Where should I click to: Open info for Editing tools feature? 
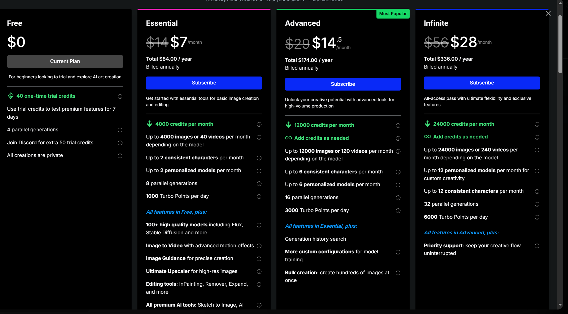(x=259, y=284)
